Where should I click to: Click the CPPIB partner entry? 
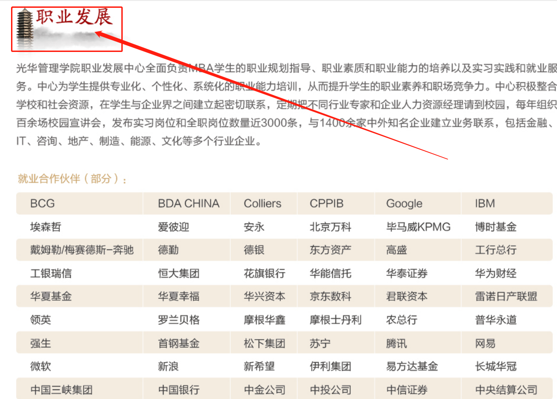pos(327,204)
